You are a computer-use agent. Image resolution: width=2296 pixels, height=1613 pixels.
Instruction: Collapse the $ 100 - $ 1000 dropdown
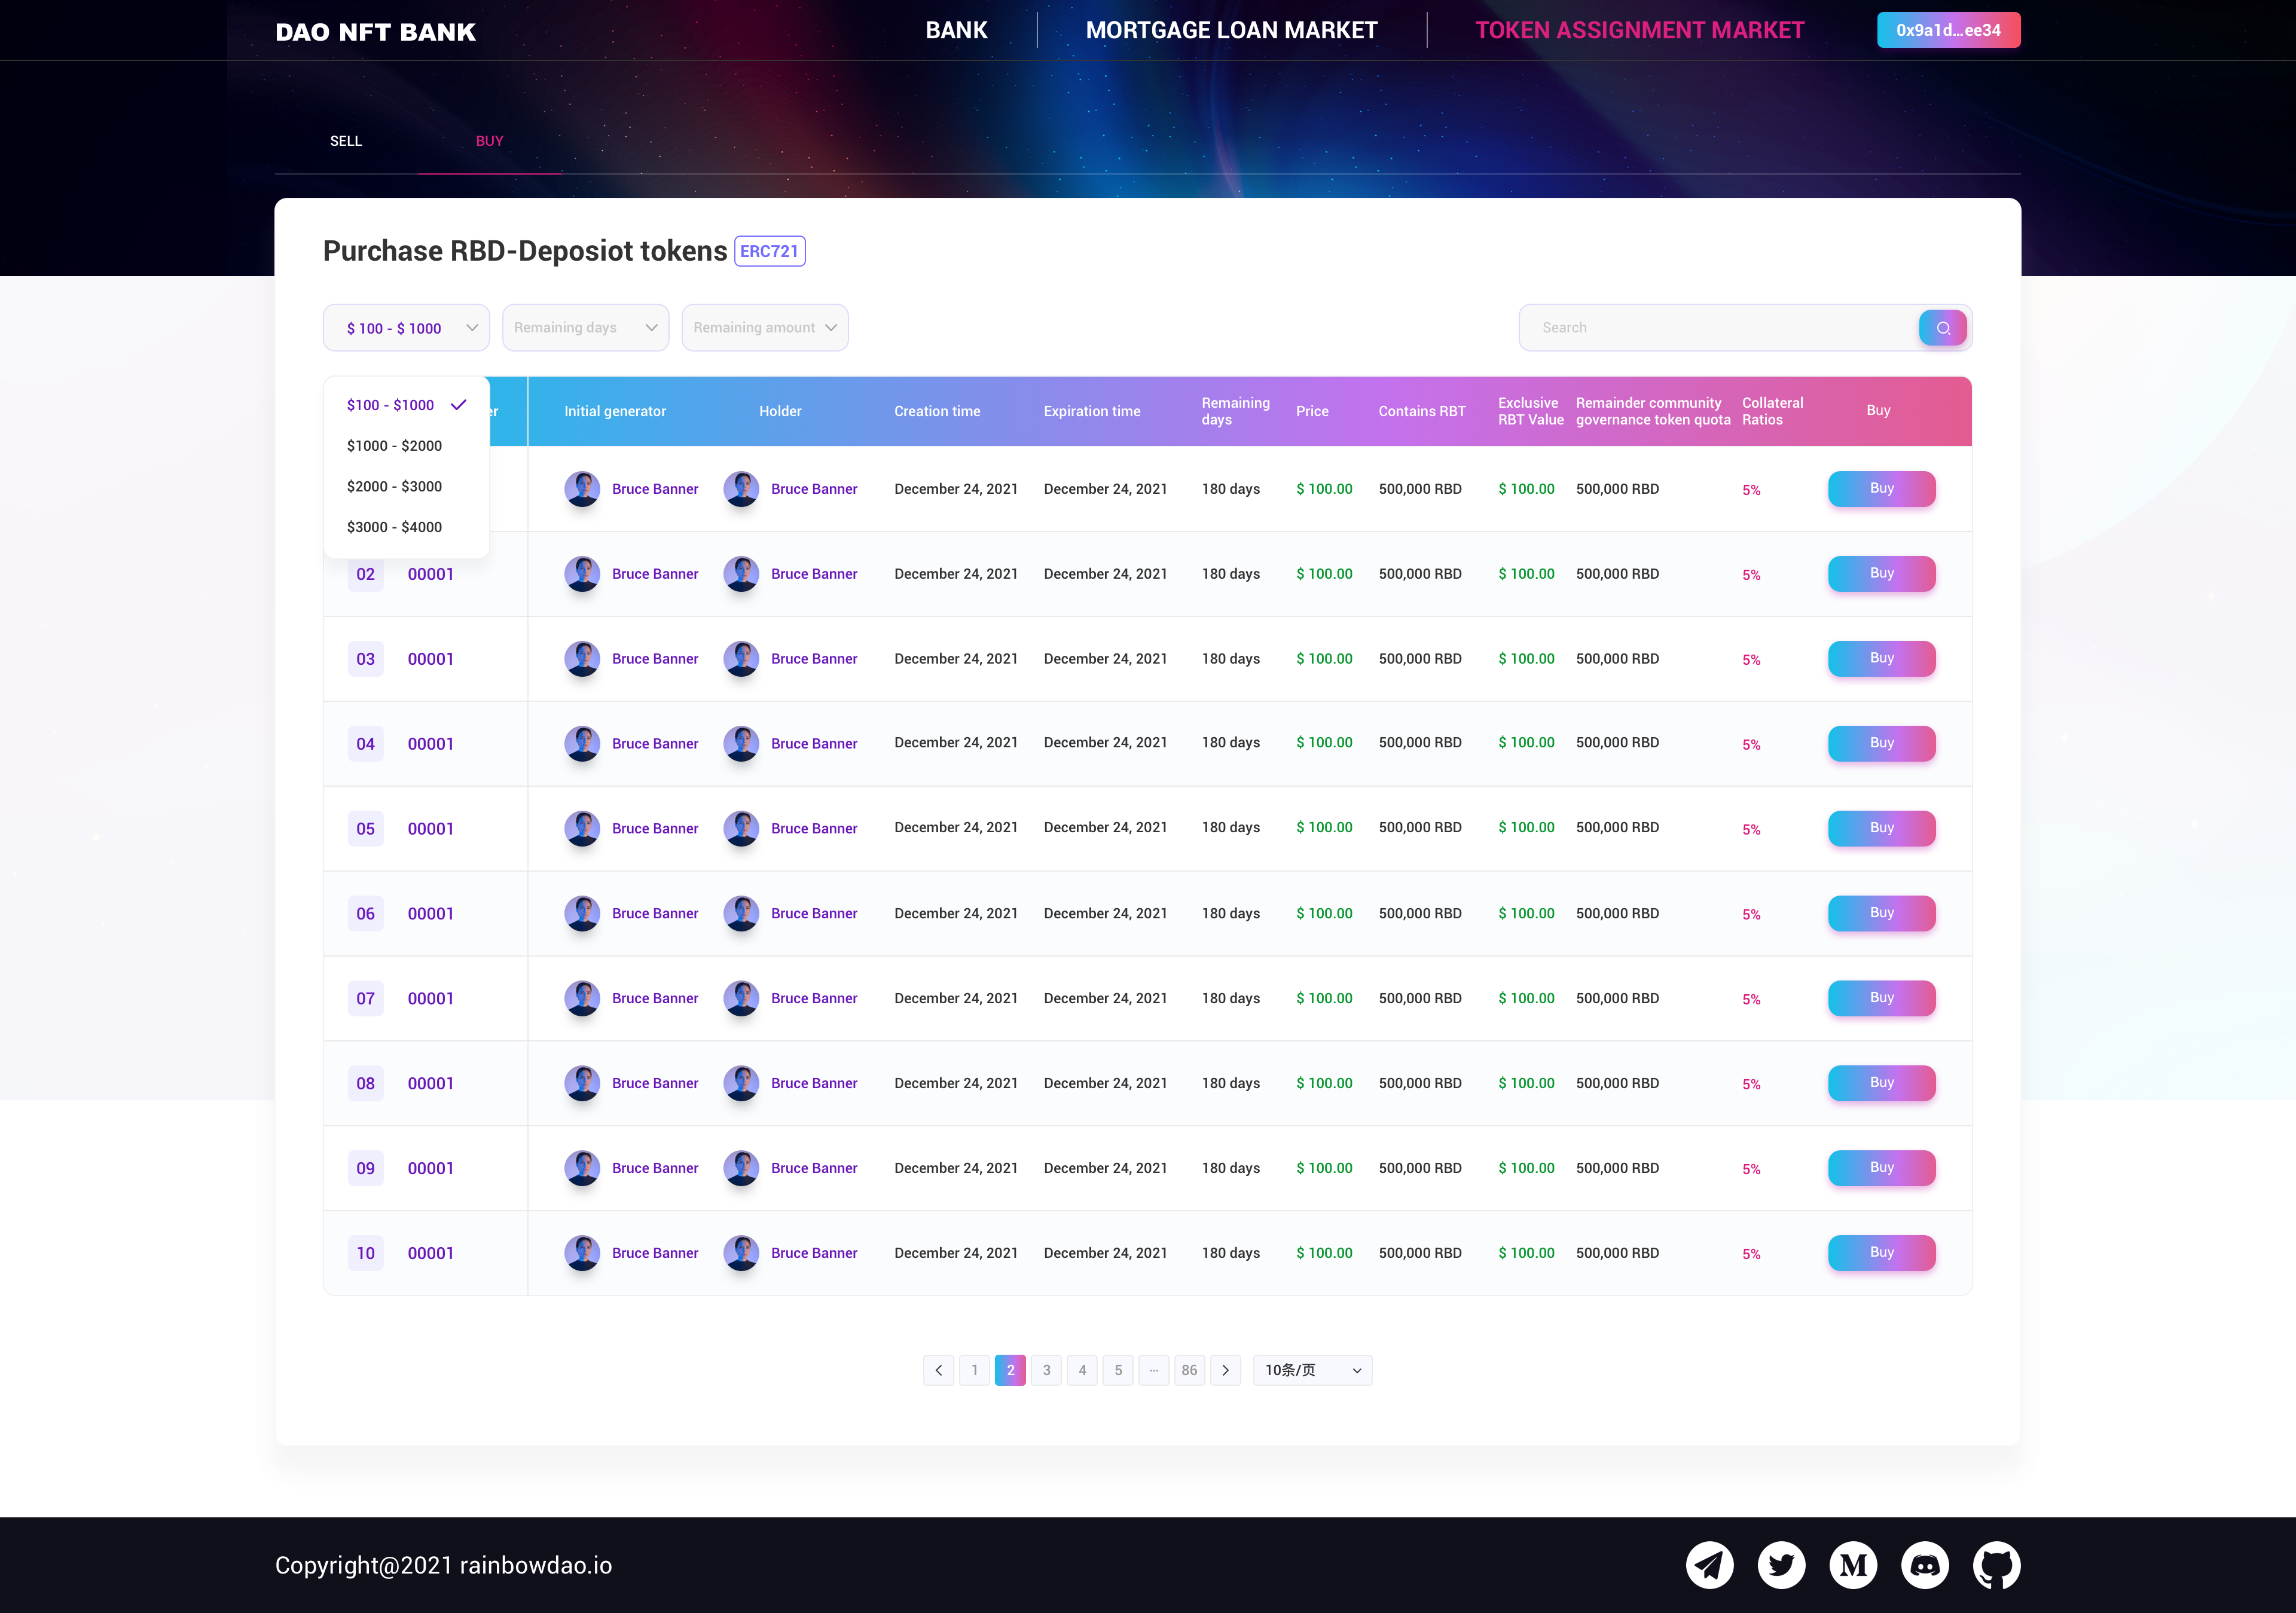(x=406, y=328)
